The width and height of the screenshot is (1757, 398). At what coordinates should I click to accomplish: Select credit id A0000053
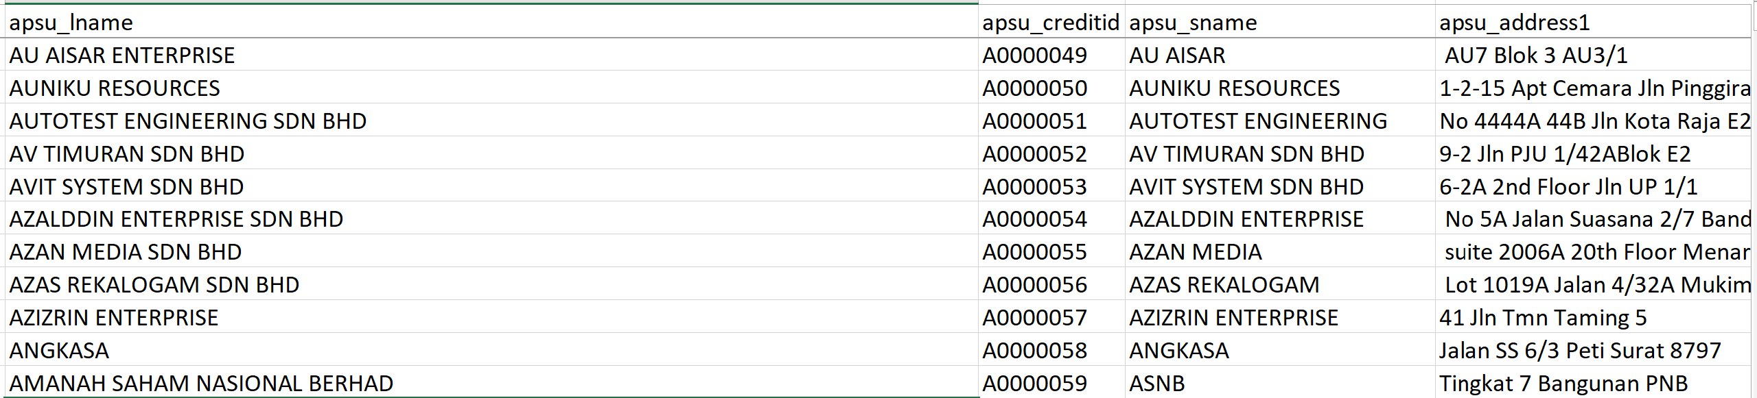pos(1051,186)
